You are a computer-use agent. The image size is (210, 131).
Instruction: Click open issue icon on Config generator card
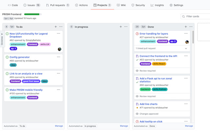(7, 57)
